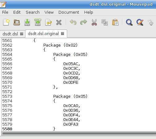Reload the document with the revert icon
The image size is (156, 139).
(x=48, y=22)
